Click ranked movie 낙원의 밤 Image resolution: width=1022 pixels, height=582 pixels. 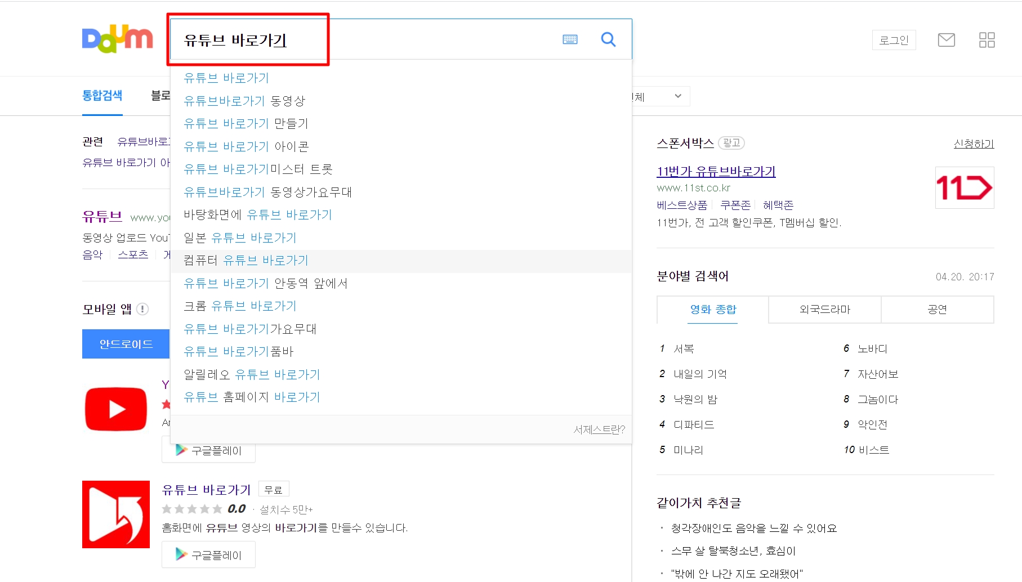(x=695, y=400)
